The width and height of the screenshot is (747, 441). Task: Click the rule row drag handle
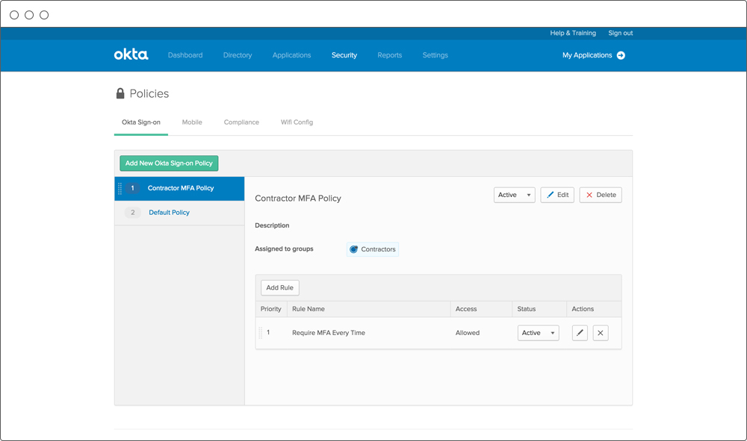tap(260, 333)
